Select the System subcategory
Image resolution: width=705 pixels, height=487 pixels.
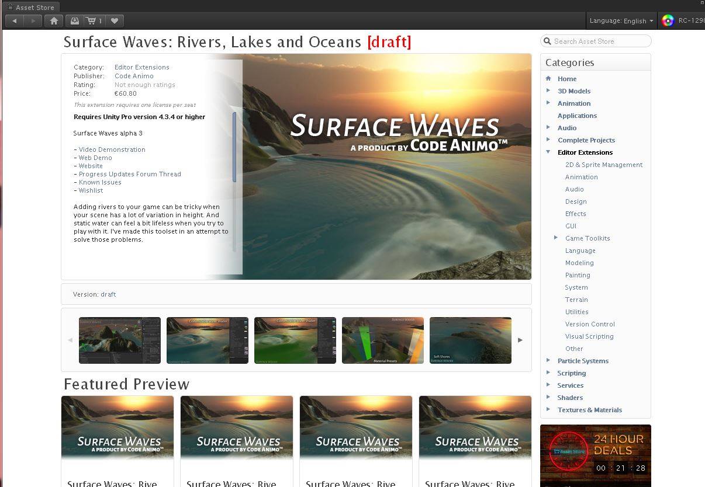point(576,287)
